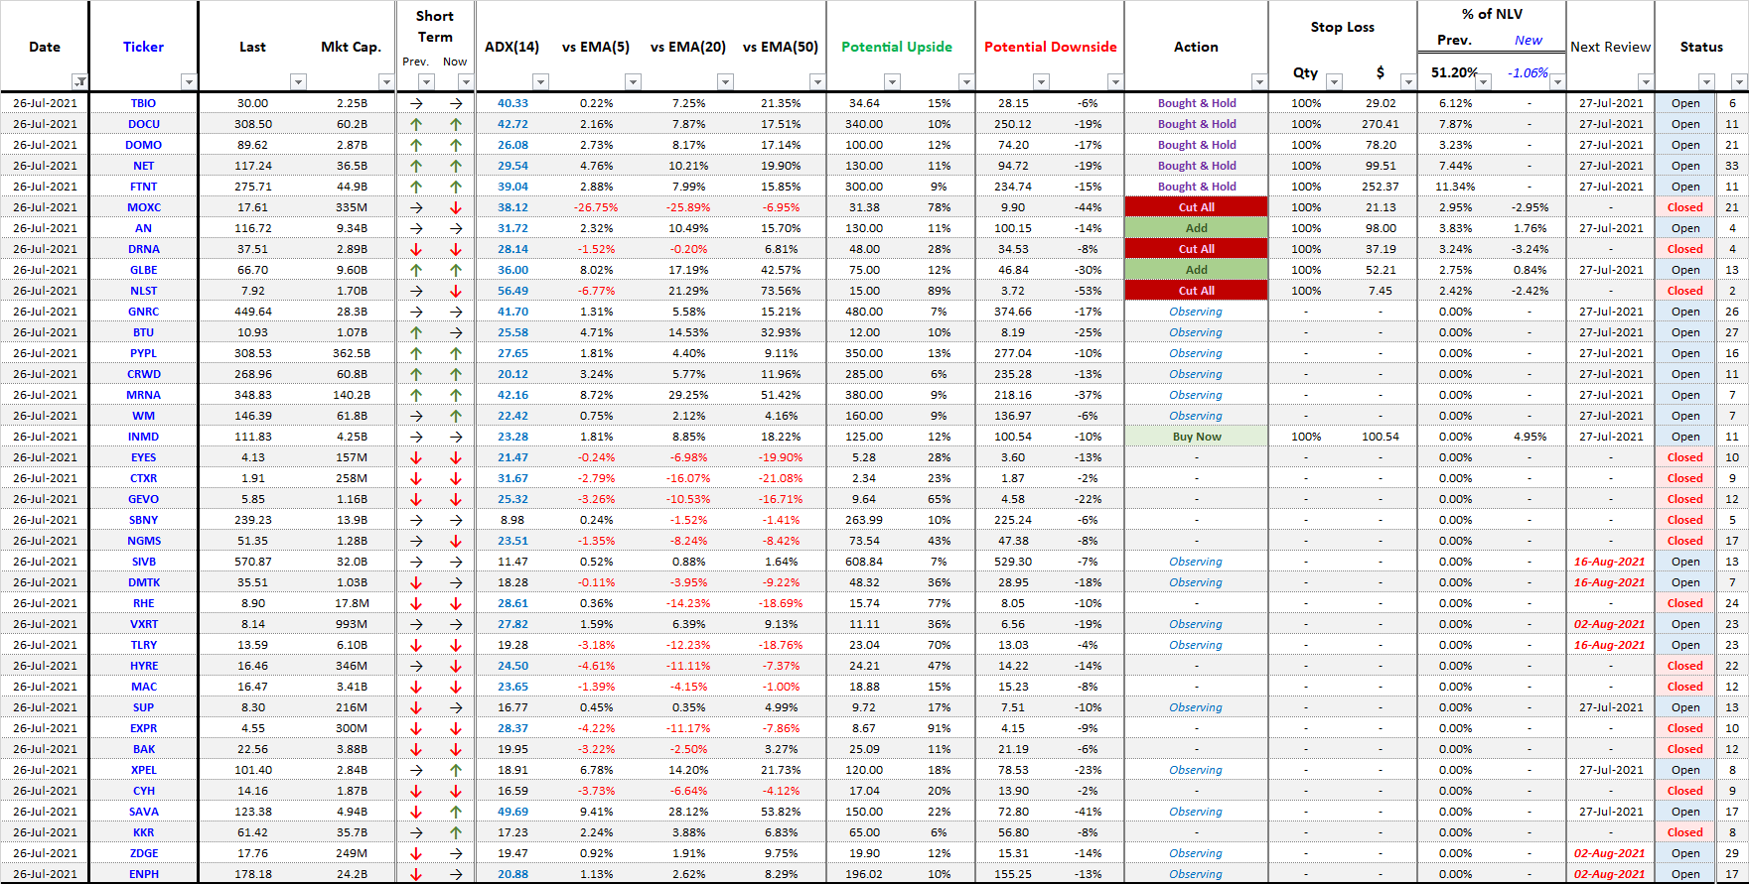This screenshot has width=1749, height=884.
Task: Open the Potential Upside price filter dropdown
Action: tap(892, 81)
